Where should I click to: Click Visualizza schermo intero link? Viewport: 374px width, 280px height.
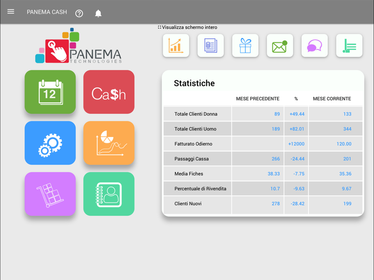click(x=187, y=27)
